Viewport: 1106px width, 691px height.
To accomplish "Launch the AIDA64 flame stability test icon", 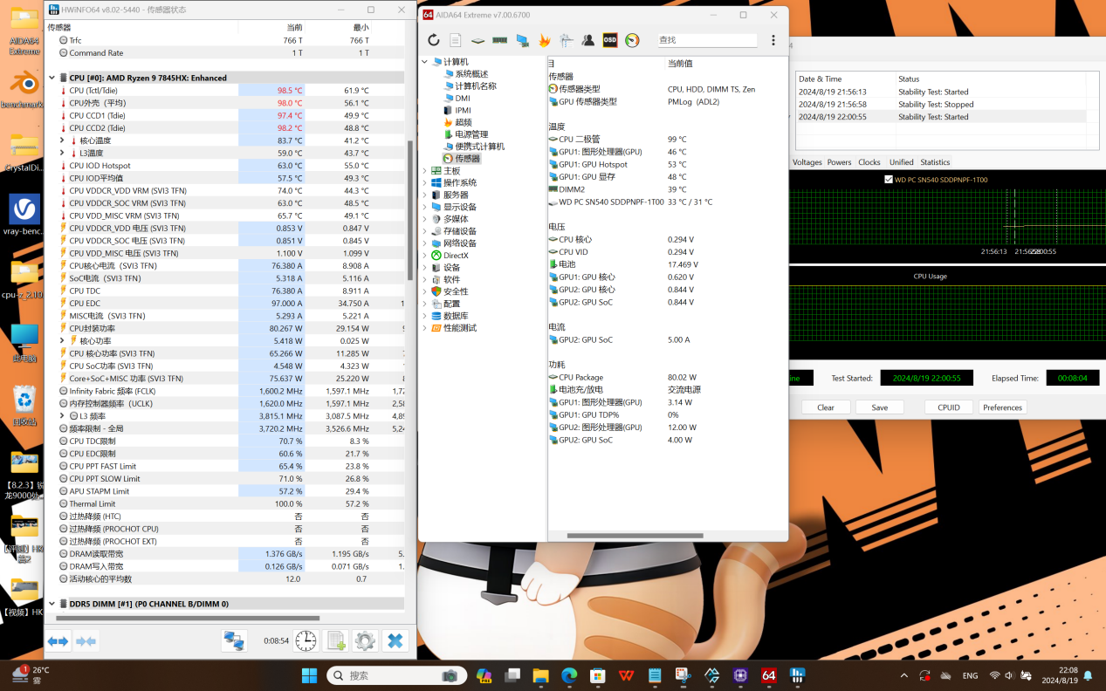I will click(x=545, y=40).
